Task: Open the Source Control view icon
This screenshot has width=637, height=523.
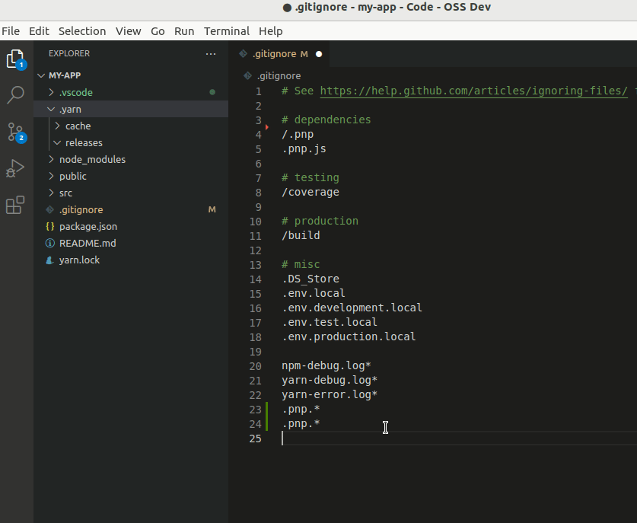Action: pyautogui.click(x=16, y=132)
